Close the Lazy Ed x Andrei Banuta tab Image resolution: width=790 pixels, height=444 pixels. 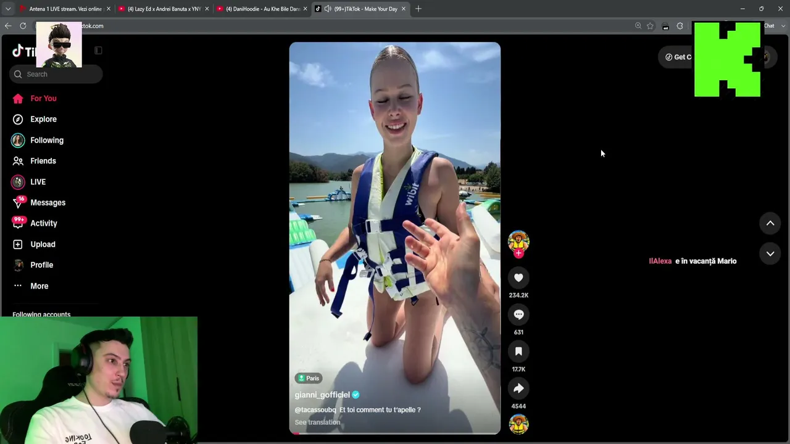[x=207, y=9]
